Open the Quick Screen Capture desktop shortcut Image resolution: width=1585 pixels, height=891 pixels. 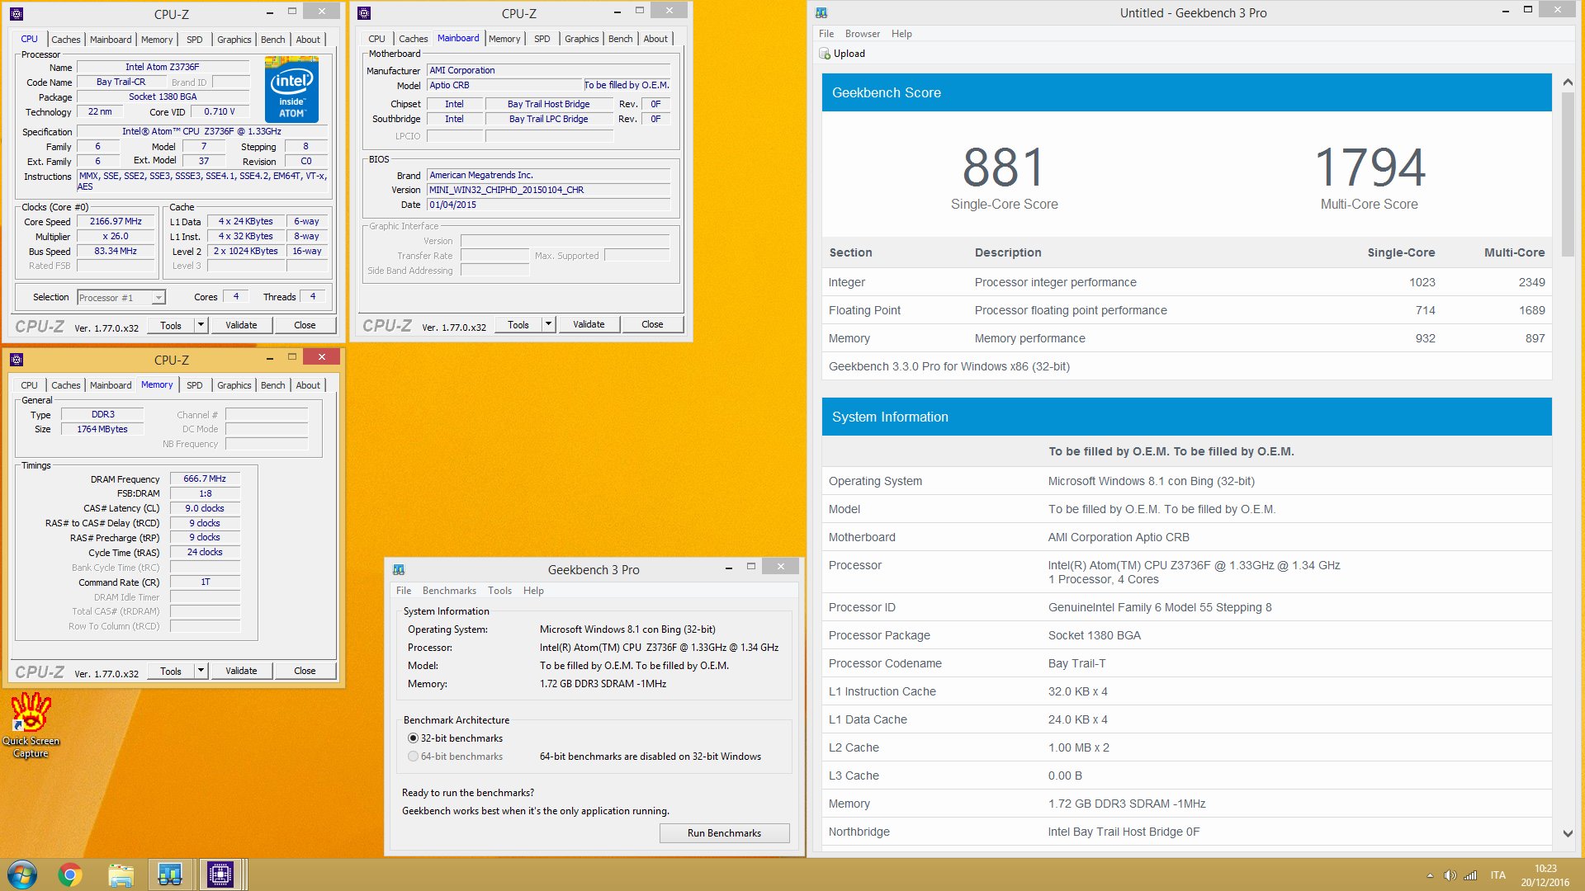click(31, 725)
